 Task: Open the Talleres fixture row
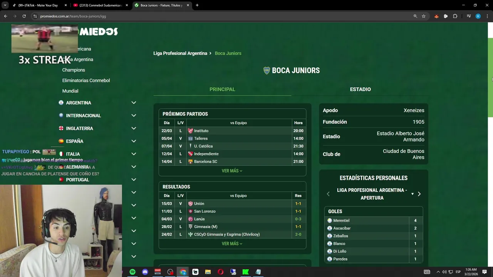pyautogui.click(x=232, y=138)
